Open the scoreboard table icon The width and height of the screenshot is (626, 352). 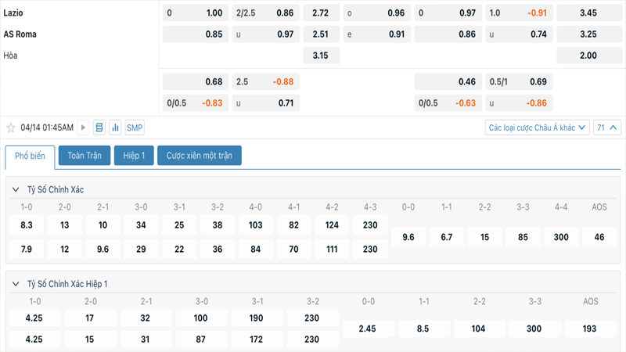(99, 128)
